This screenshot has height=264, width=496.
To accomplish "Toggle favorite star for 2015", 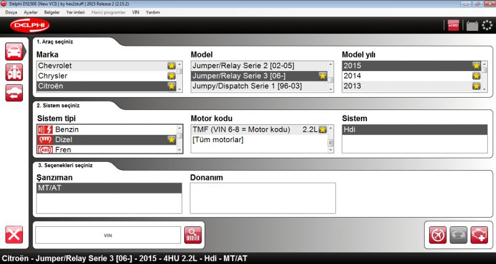I will (476, 66).
